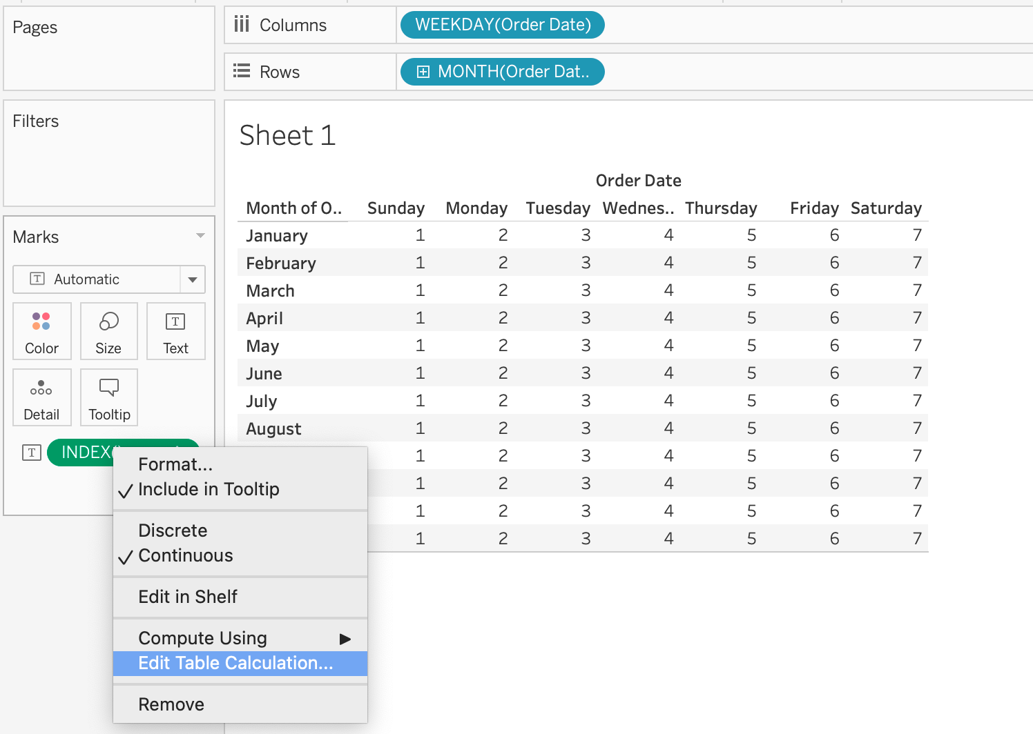Click the Text marks card icon

pos(175,331)
